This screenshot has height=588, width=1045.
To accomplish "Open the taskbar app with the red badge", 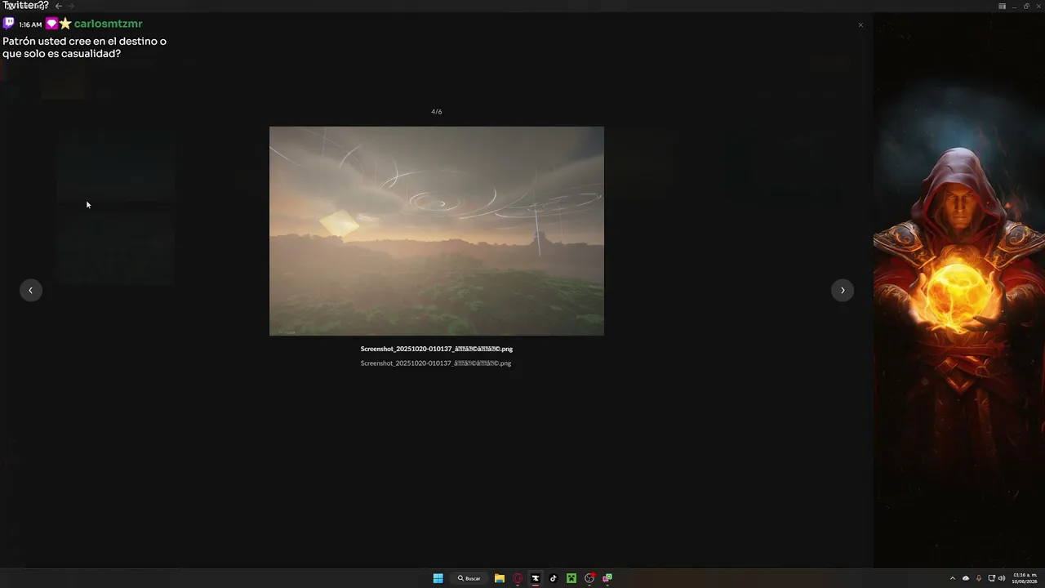I will (x=589, y=578).
